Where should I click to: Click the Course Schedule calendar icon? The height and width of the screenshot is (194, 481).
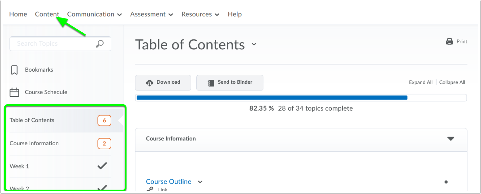[x=14, y=92]
